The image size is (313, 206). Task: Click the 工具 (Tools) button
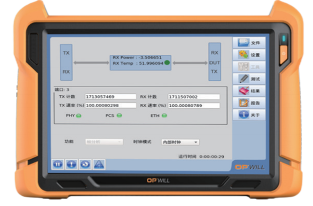[x=249, y=66]
